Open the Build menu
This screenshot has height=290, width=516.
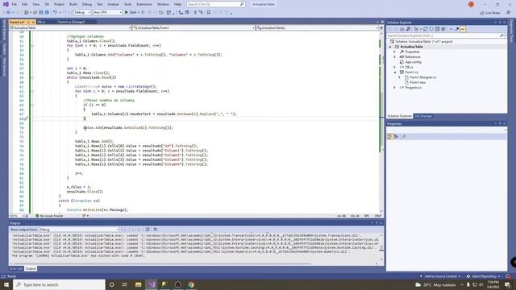pos(73,4)
